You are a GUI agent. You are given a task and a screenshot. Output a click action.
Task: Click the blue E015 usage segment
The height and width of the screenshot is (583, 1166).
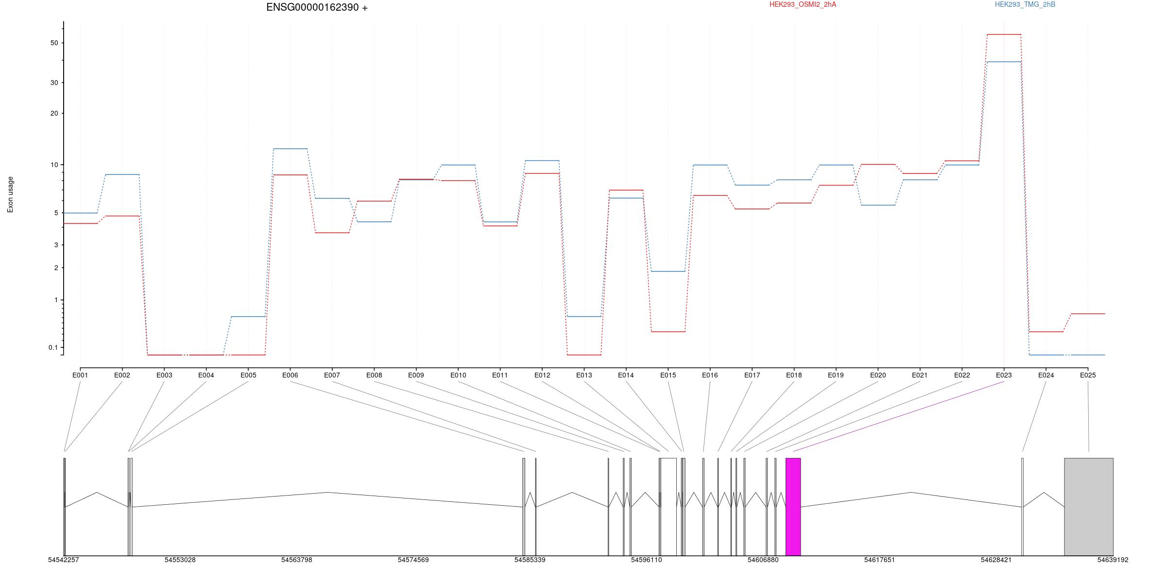coord(668,271)
